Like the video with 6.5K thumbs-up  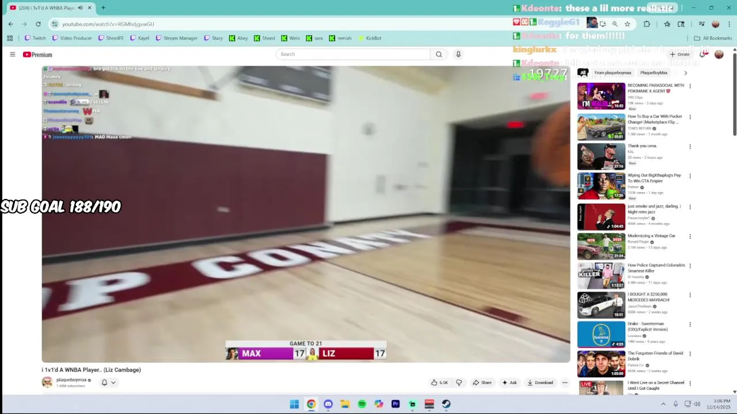tap(439, 382)
